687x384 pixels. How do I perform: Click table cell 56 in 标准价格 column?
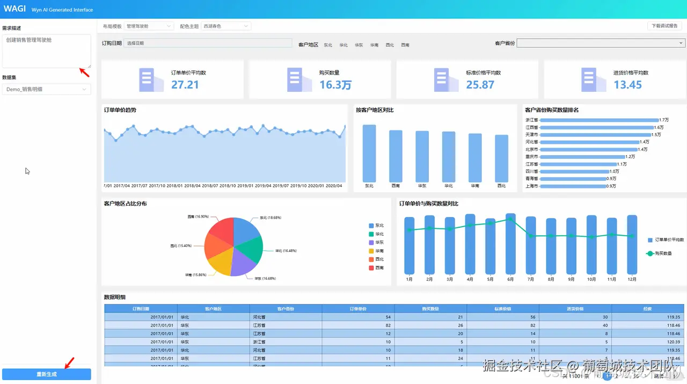coord(503,317)
